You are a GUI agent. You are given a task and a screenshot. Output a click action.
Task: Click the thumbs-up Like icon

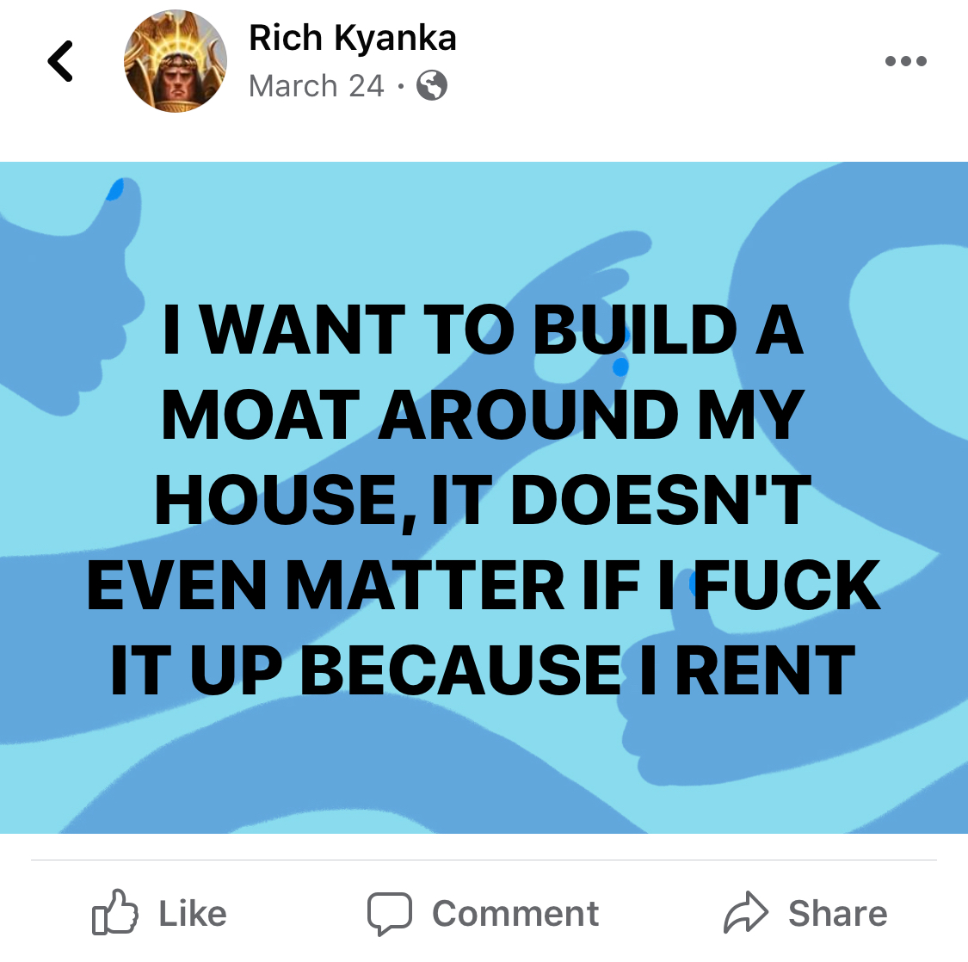pyautogui.click(x=114, y=912)
